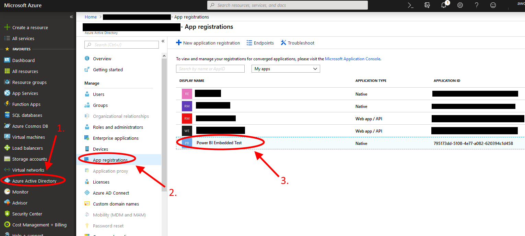Click the Monitor gauge icon
The image size is (525, 236).
[7, 192]
